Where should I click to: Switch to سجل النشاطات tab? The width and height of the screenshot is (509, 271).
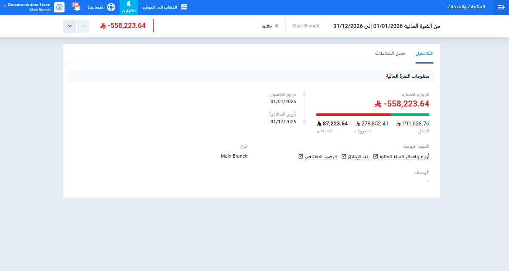click(x=390, y=53)
